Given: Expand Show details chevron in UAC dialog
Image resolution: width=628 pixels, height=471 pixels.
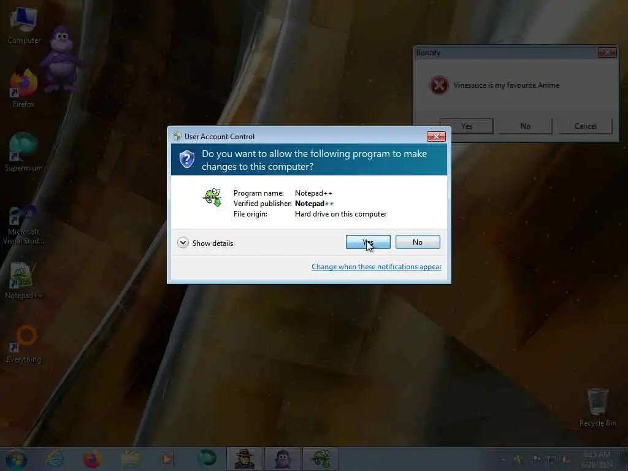Looking at the screenshot, I should pyautogui.click(x=183, y=243).
